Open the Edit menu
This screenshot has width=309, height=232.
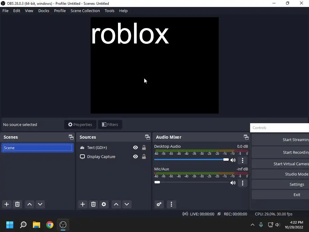17,11
